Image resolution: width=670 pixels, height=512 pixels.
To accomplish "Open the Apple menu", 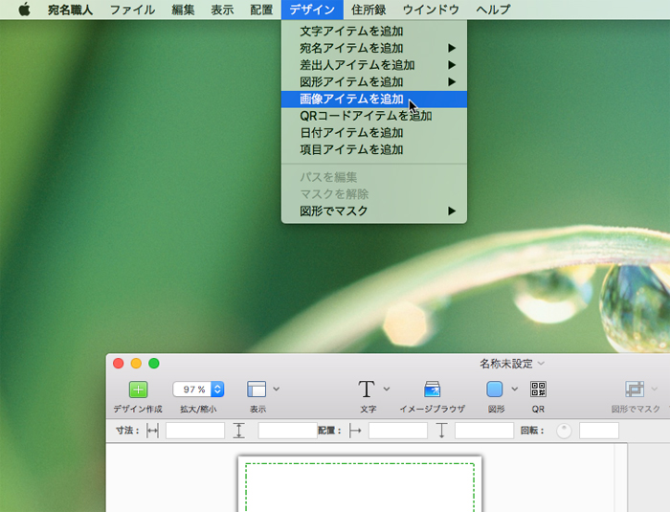I will 24,10.
